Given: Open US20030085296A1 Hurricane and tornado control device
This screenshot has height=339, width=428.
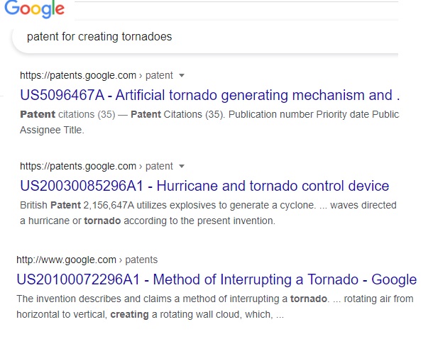Looking at the screenshot, I should (x=204, y=186).
